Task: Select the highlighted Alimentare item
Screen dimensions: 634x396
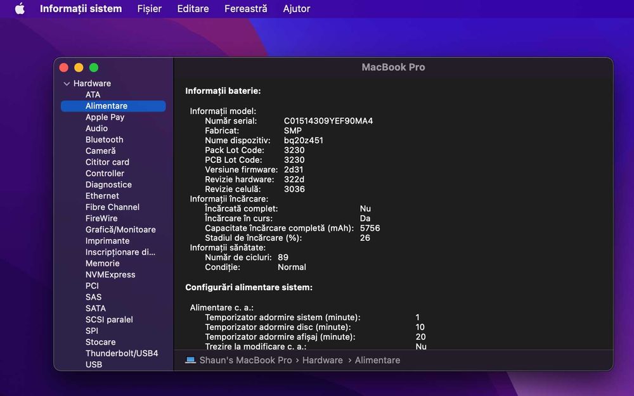Action: coord(113,106)
